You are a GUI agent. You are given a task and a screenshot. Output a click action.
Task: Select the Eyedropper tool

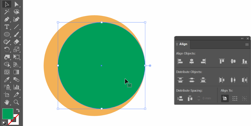point(7,79)
